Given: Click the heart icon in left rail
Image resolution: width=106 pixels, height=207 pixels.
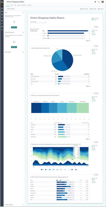Looking at the screenshot, I should [2, 24].
